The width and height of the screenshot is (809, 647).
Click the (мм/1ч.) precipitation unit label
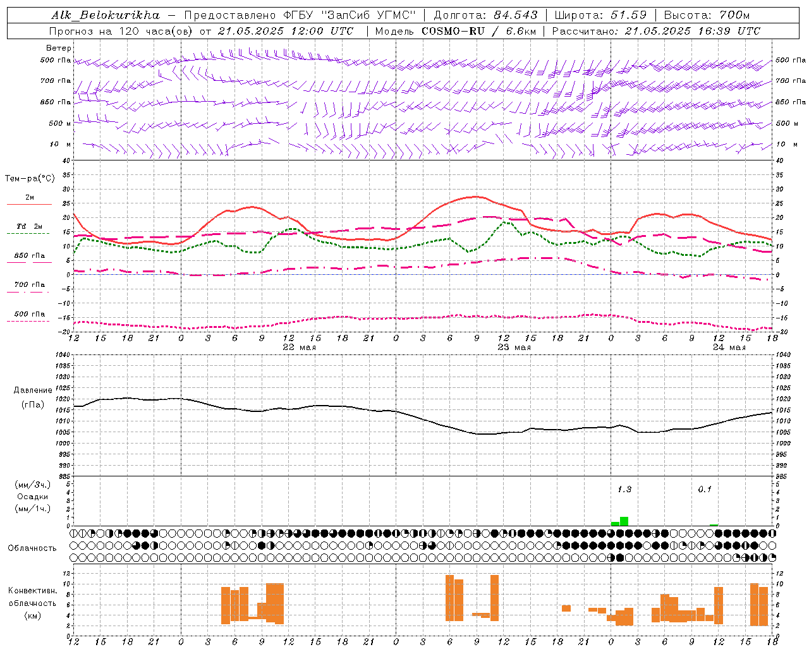point(32,509)
